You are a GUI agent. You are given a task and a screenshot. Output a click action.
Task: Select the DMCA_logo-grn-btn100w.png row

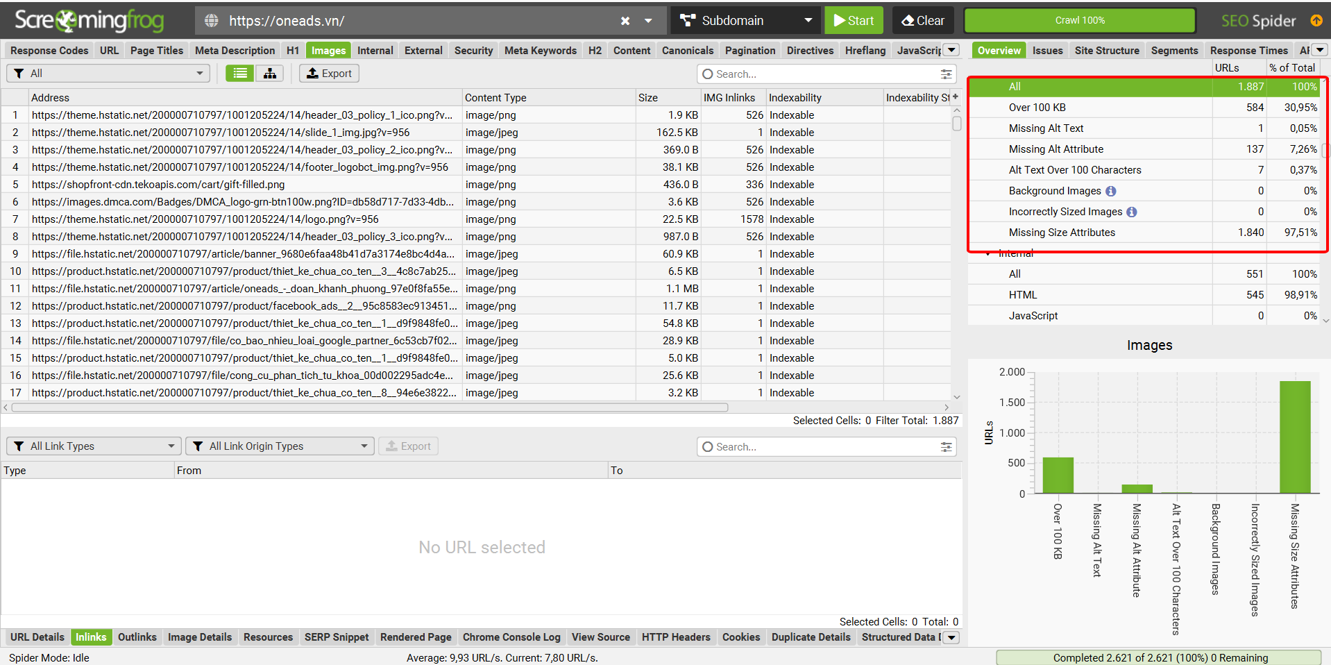476,202
